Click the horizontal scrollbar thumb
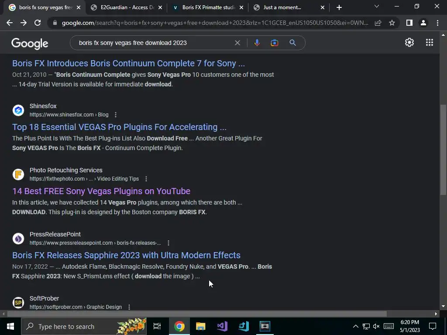447x335 pixels. click(197, 314)
